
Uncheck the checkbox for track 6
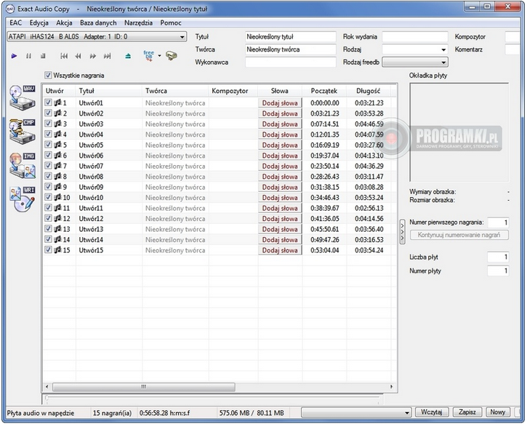pyautogui.click(x=48, y=155)
